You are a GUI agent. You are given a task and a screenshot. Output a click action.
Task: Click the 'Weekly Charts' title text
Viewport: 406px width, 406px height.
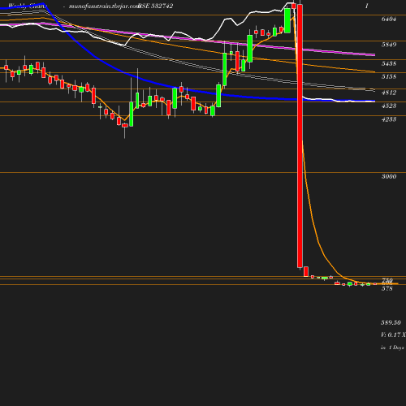coord(28,6)
